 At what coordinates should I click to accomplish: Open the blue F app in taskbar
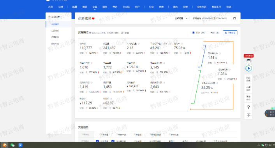(20, 145)
